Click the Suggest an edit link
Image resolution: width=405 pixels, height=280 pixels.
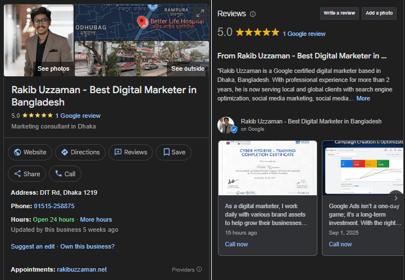33,246
